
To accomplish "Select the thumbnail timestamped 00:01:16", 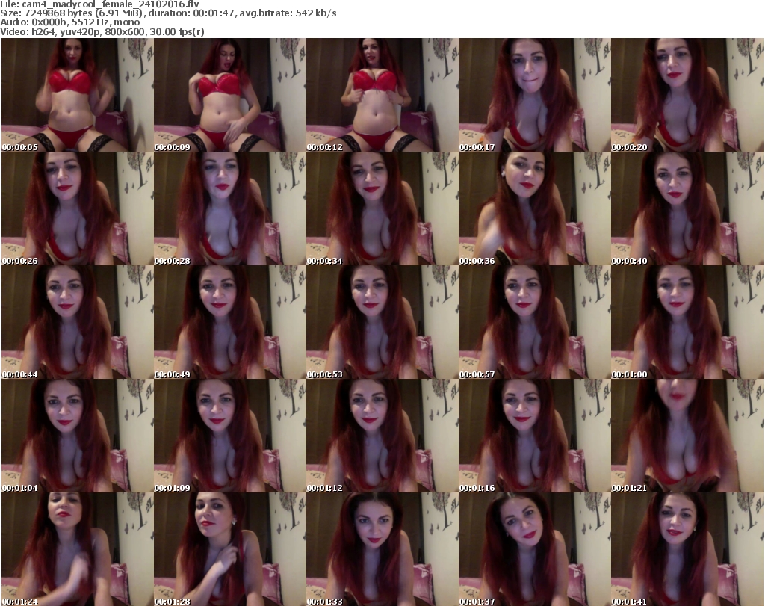I will click(535, 436).
